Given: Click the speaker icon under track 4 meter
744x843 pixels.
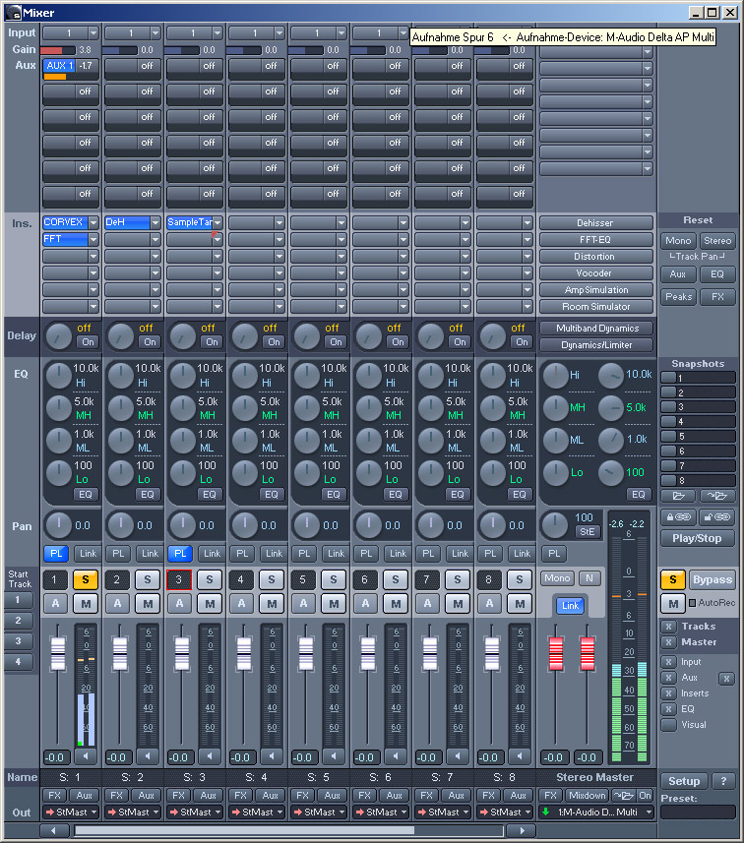Looking at the screenshot, I should [x=273, y=756].
